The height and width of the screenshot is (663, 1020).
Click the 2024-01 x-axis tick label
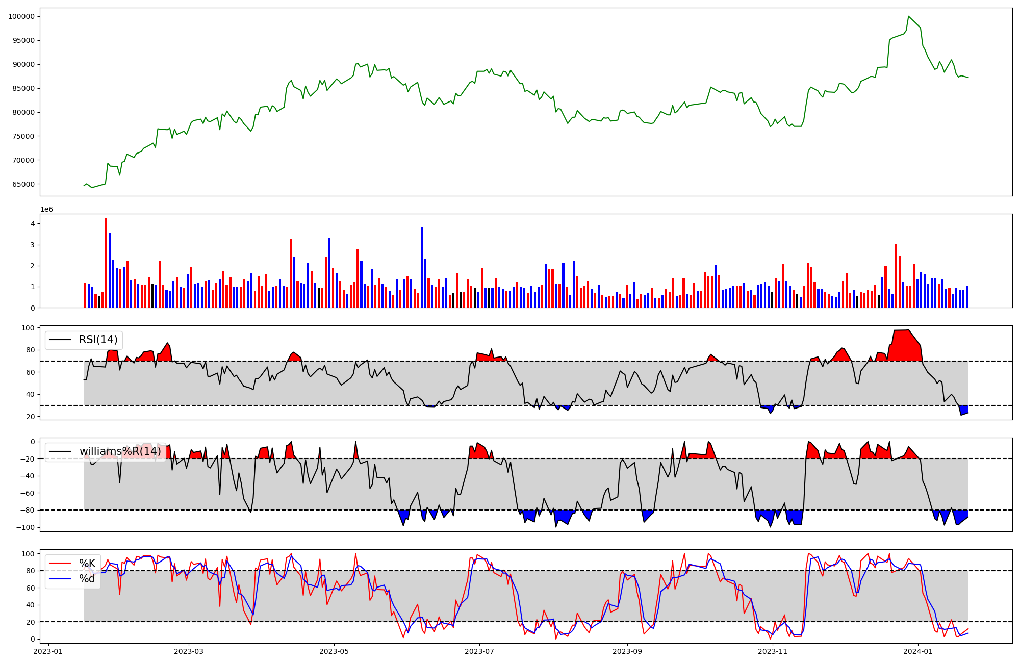pyautogui.click(x=918, y=651)
